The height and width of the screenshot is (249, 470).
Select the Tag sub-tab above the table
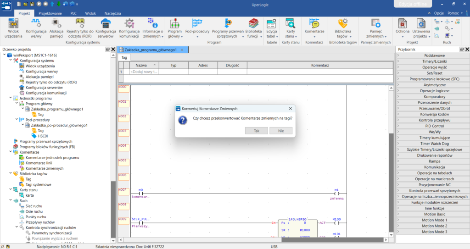pos(124,57)
